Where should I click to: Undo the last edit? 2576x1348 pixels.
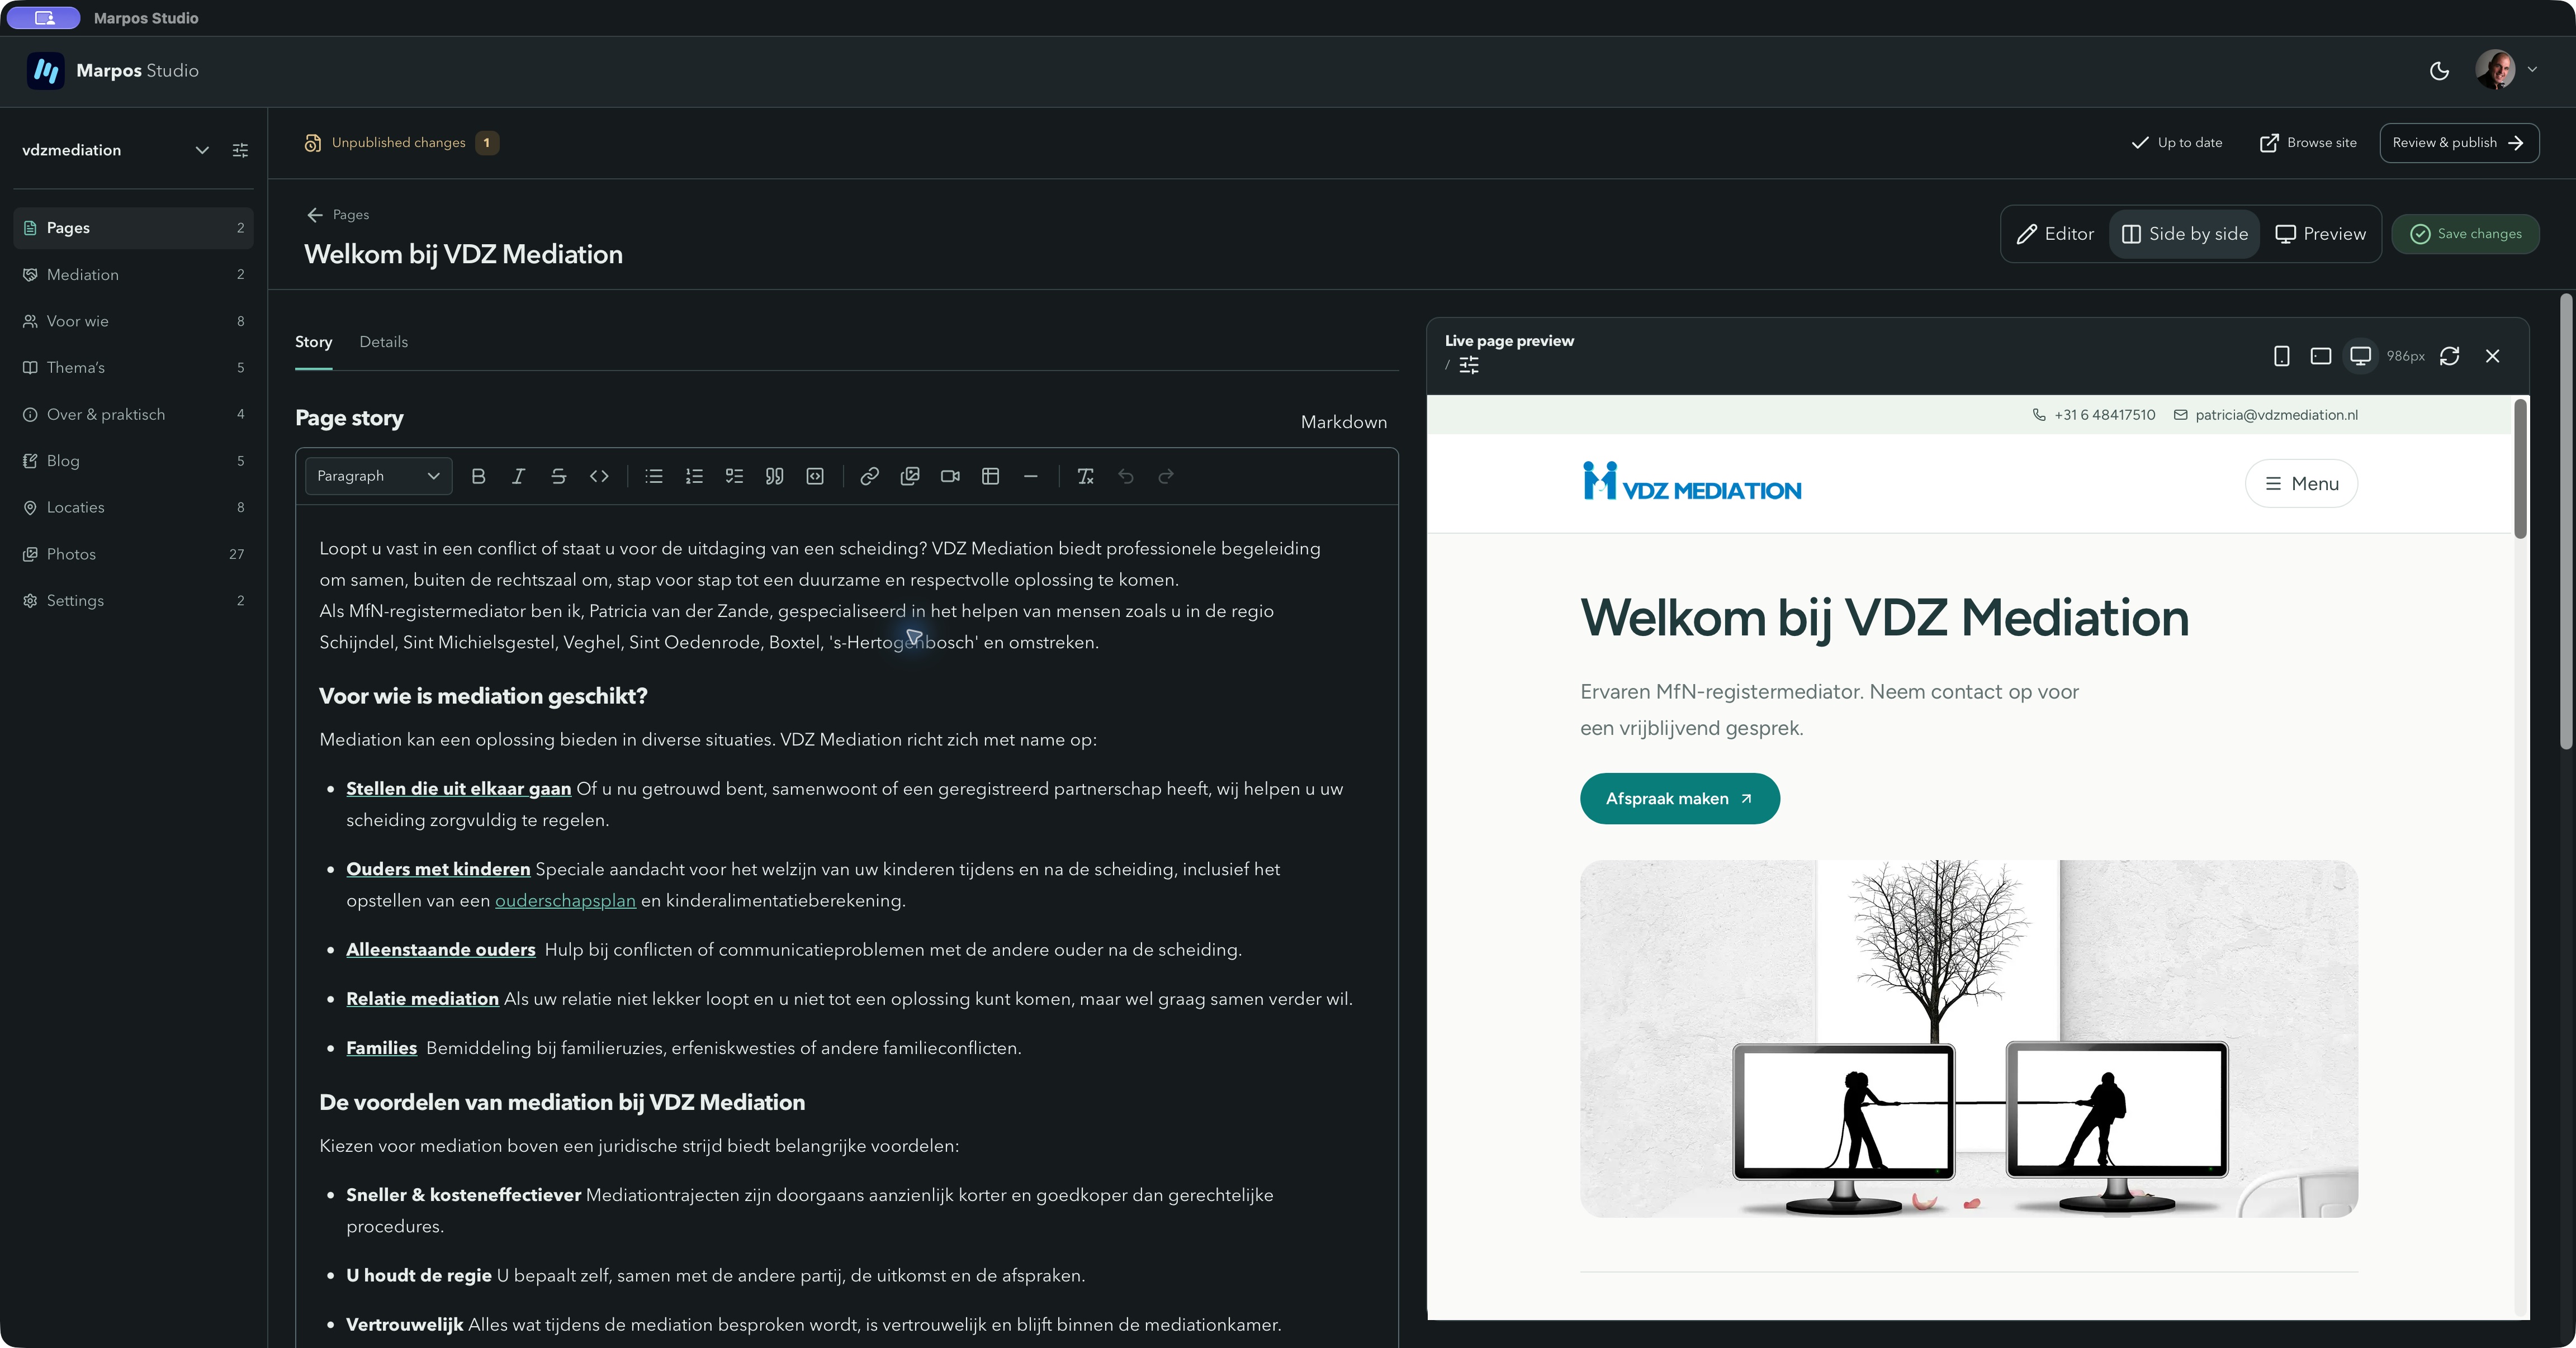point(1126,476)
